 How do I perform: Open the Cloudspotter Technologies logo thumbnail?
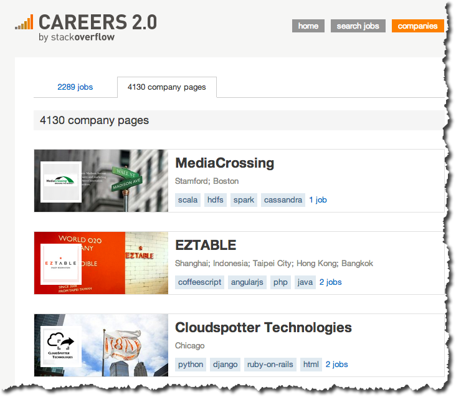(61, 347)
